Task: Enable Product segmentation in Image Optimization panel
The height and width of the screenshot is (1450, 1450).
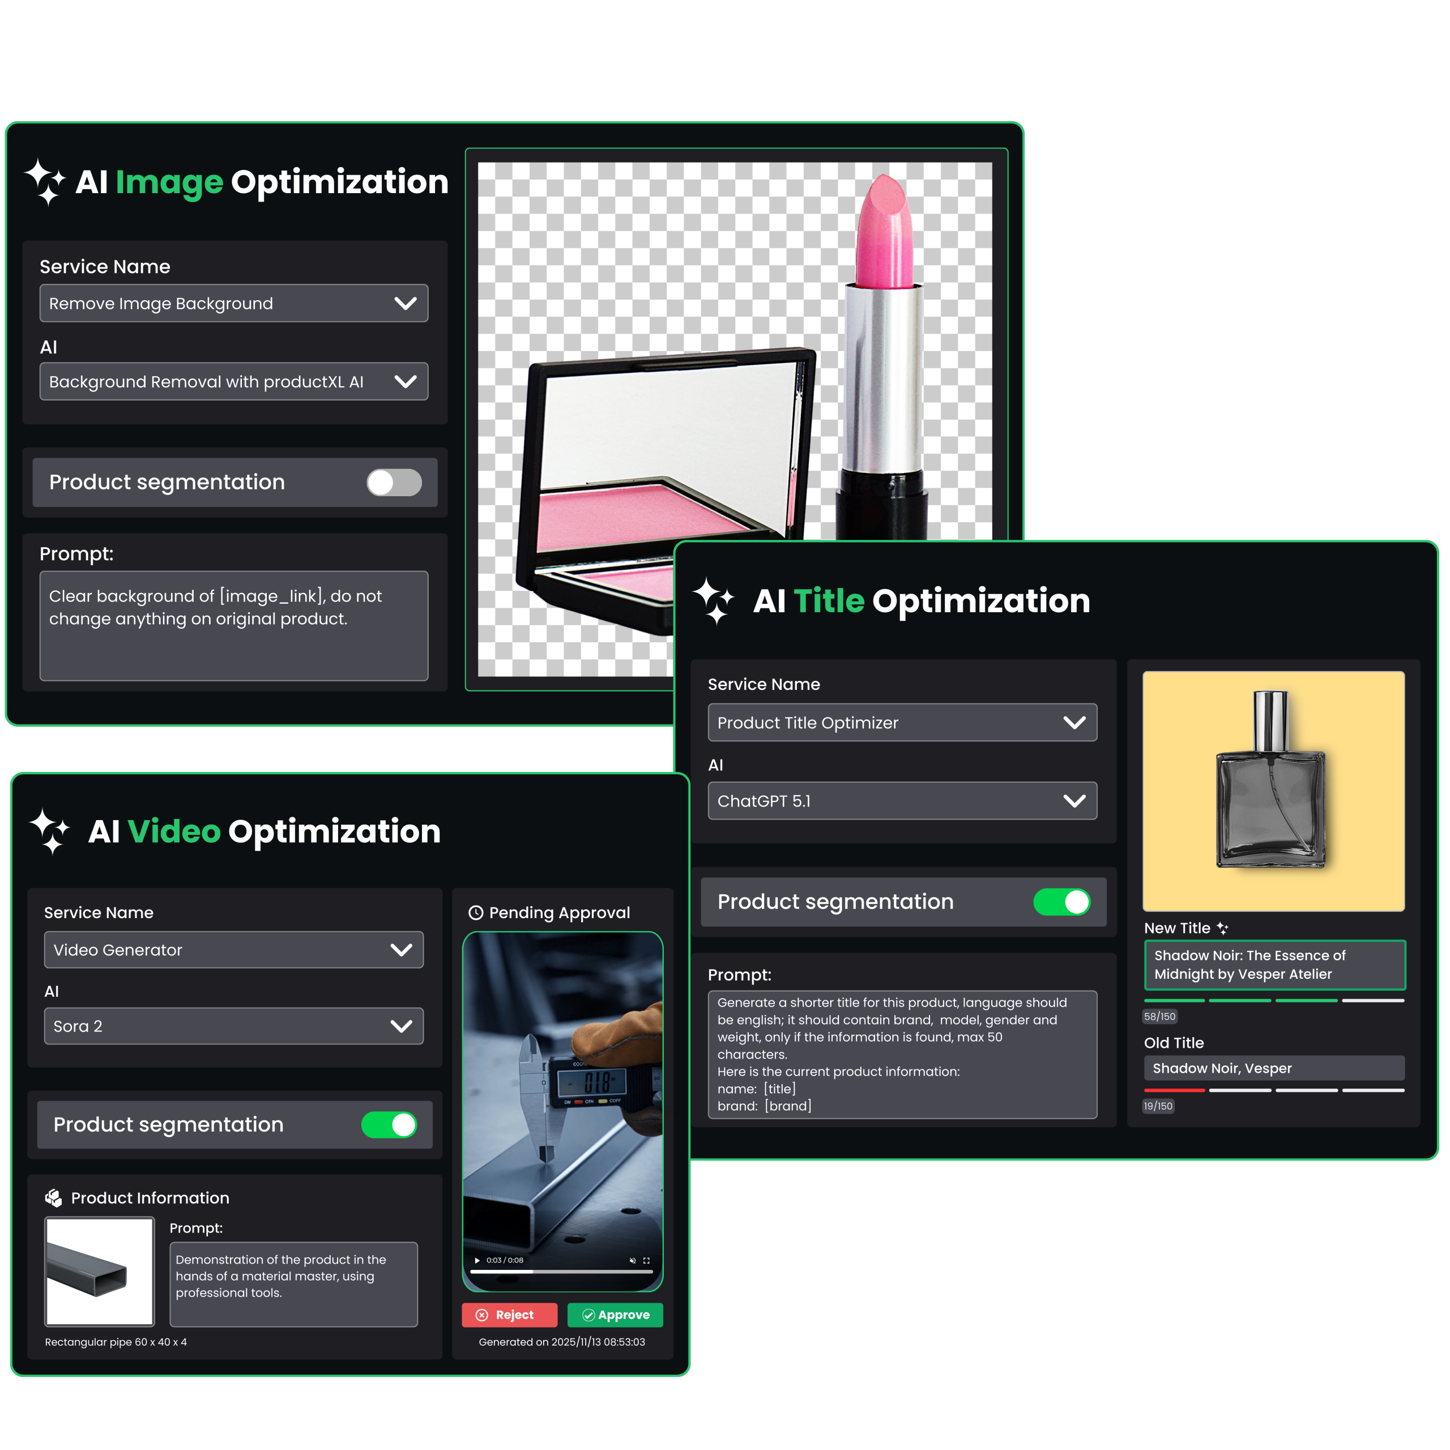Action: (394, 483)
